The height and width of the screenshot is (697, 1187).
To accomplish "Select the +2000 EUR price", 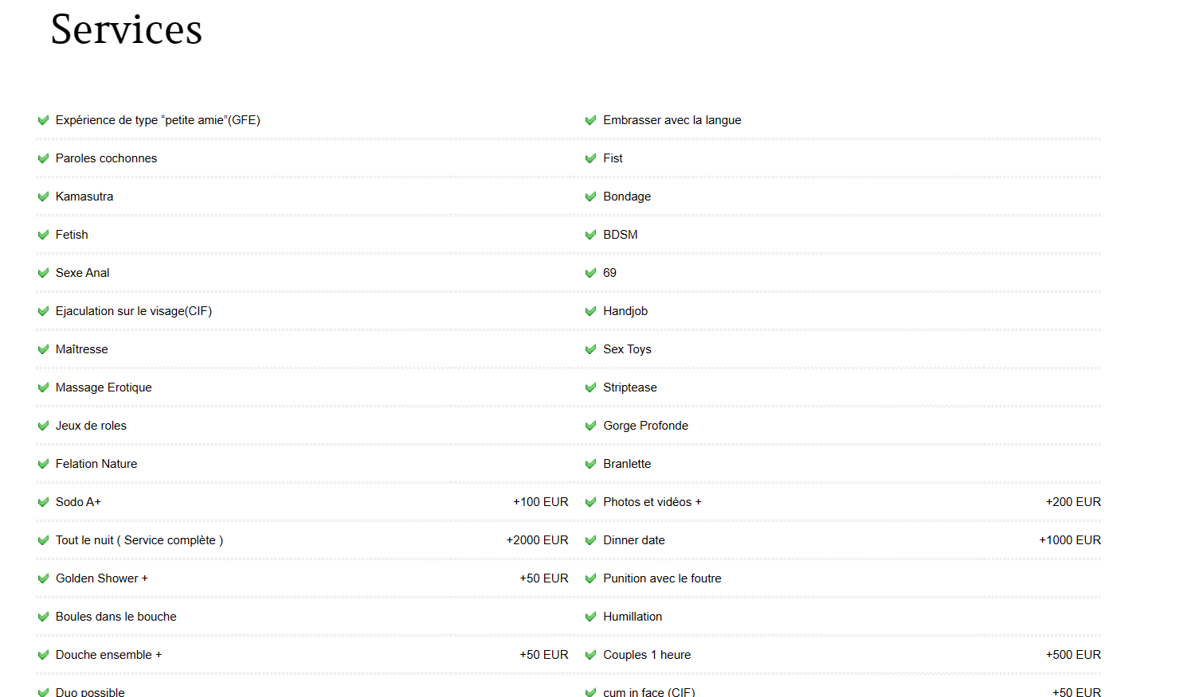I will [538, 540].
